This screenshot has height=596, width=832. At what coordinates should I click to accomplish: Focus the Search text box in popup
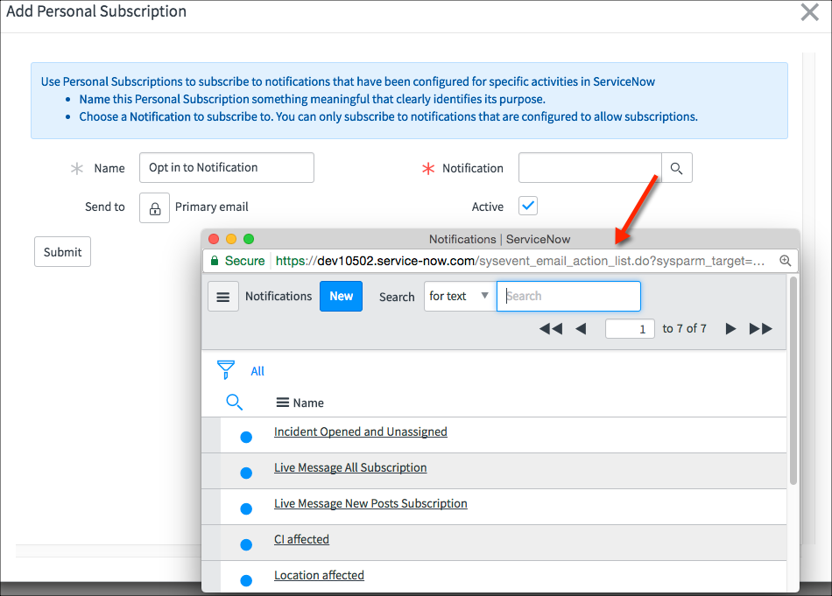tap(568, 297)
